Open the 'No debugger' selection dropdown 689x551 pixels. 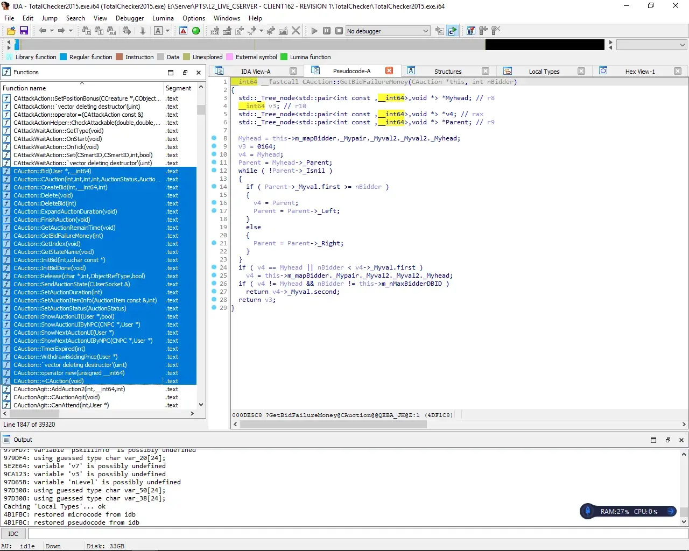(388, 31)
